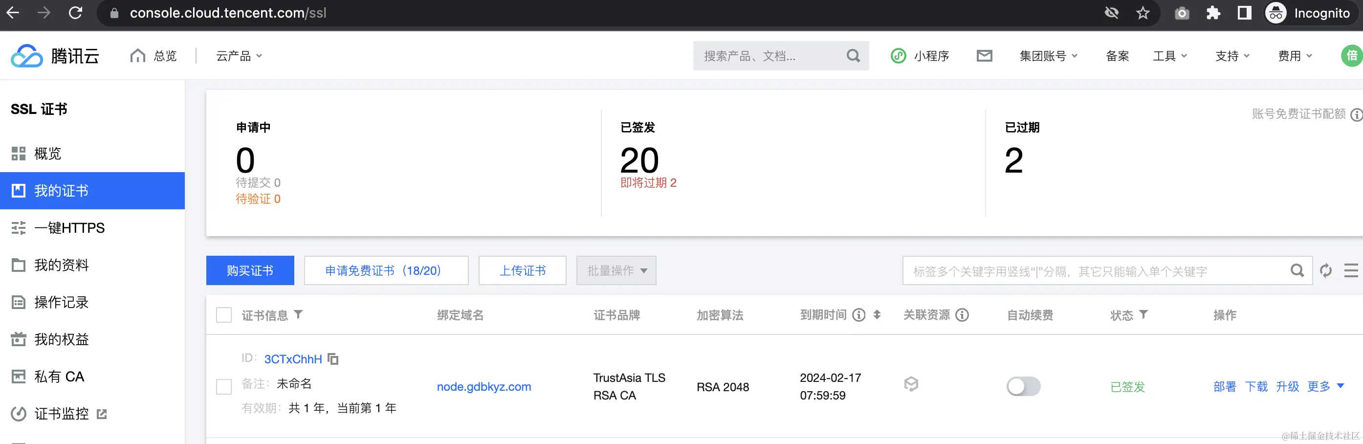The image size is (1363, 444).
Task: Toggle the browser side panel icon
Action: pos(1245,13)
